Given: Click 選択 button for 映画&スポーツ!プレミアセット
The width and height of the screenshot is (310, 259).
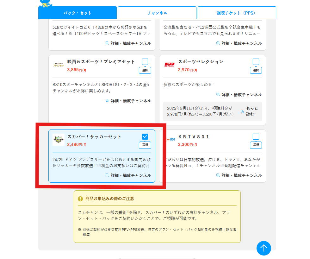Looking at the screenshot, I should (x=145, y=70).
